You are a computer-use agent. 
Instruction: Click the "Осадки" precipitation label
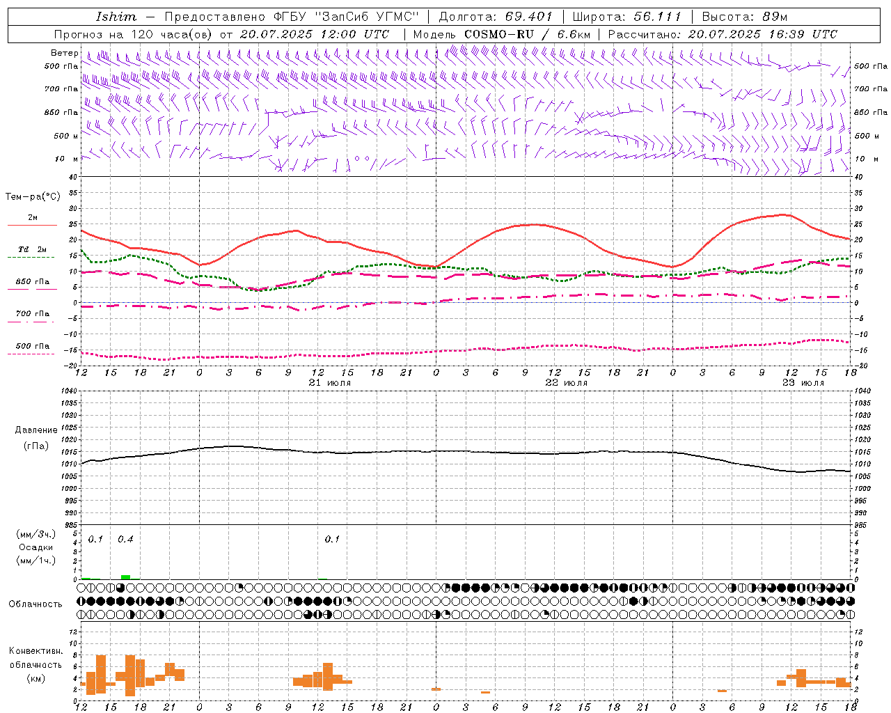coord(36,547)
